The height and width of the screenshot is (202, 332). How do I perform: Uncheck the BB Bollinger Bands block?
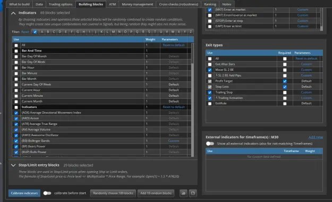coord(16,141)
